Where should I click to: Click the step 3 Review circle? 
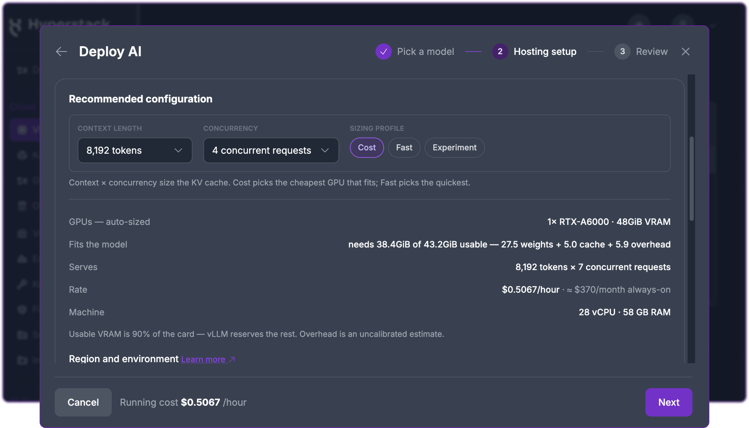click(x=622, y=51)
